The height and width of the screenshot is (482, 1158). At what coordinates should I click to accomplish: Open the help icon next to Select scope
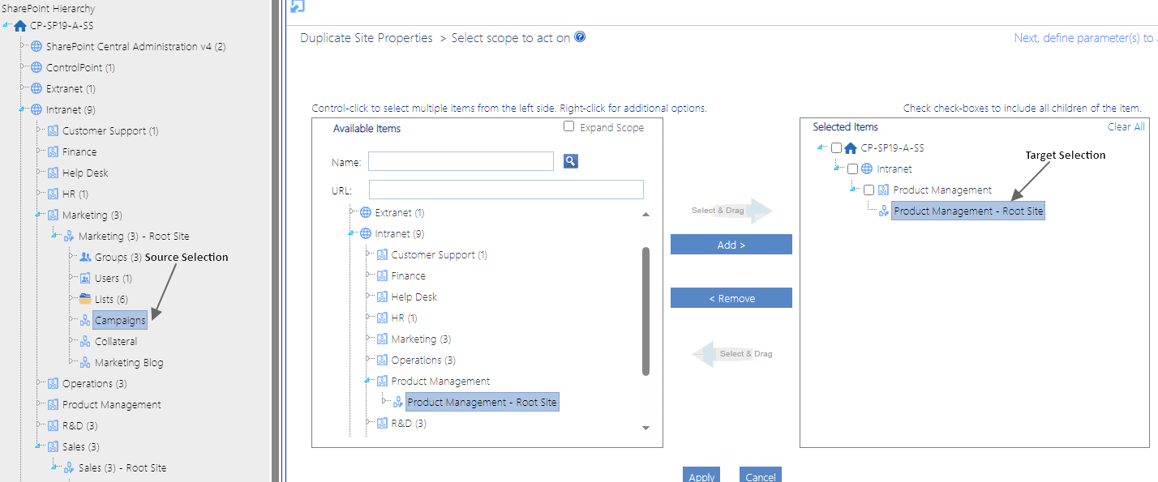579,36
